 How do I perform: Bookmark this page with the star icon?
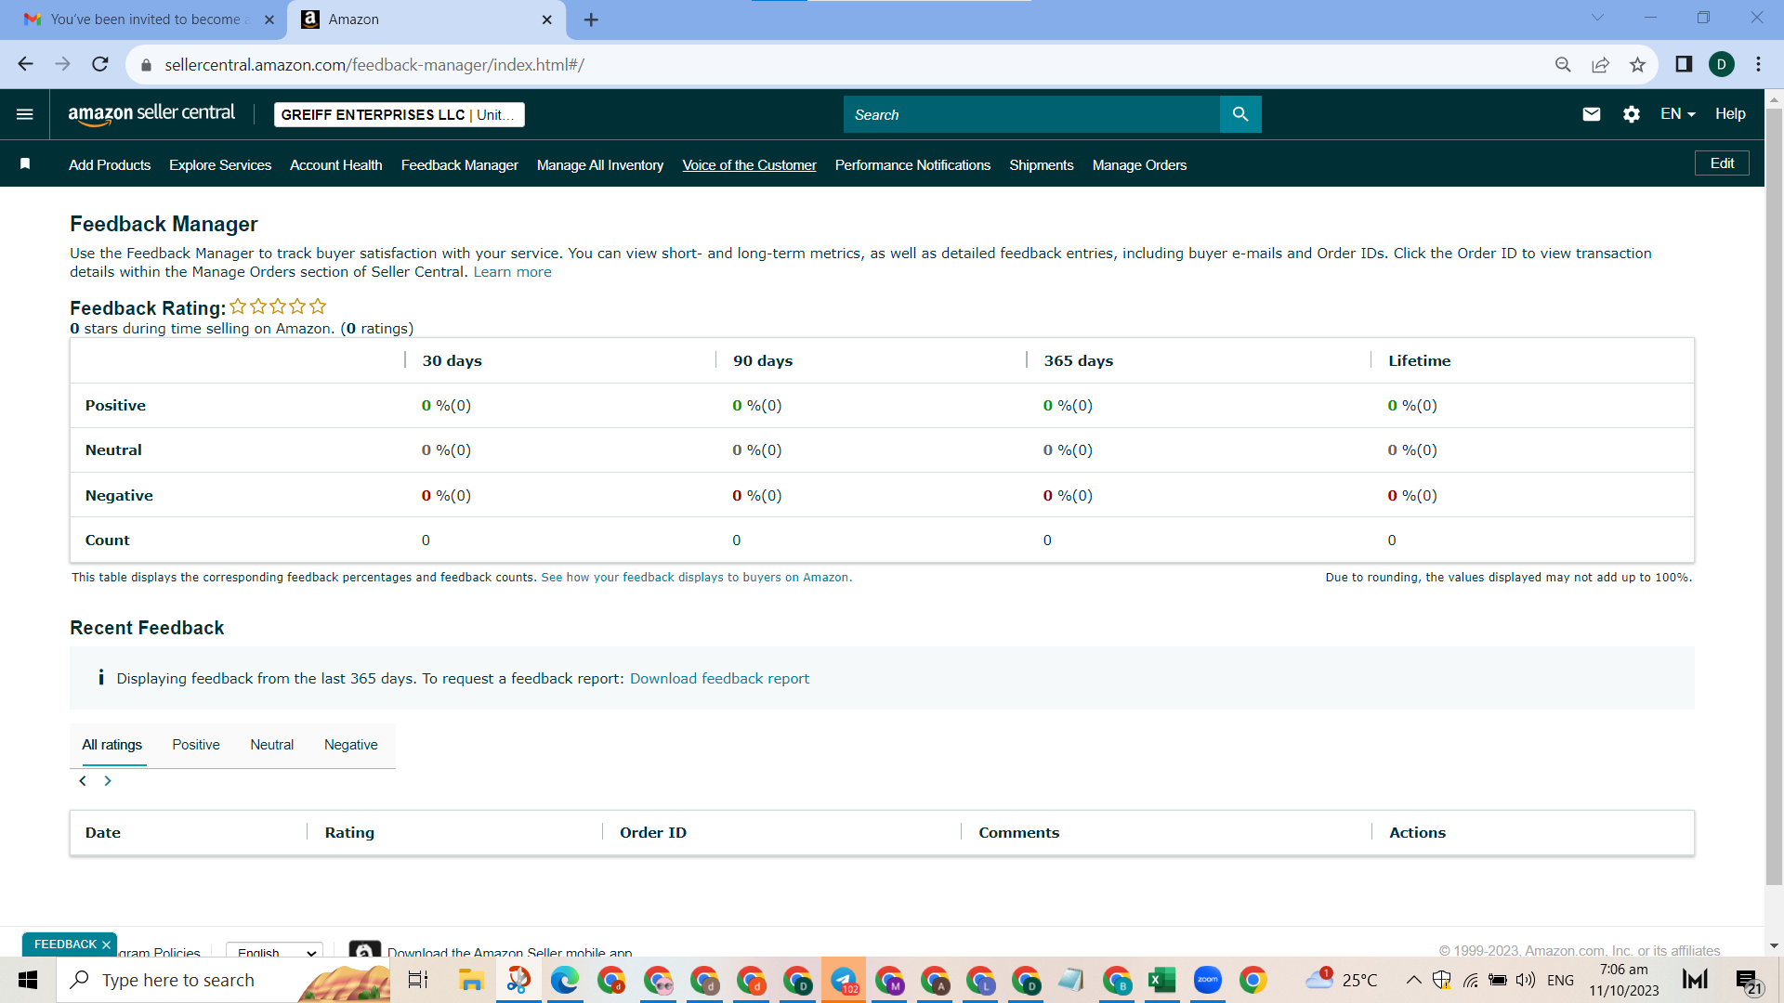click(1637, 64)
